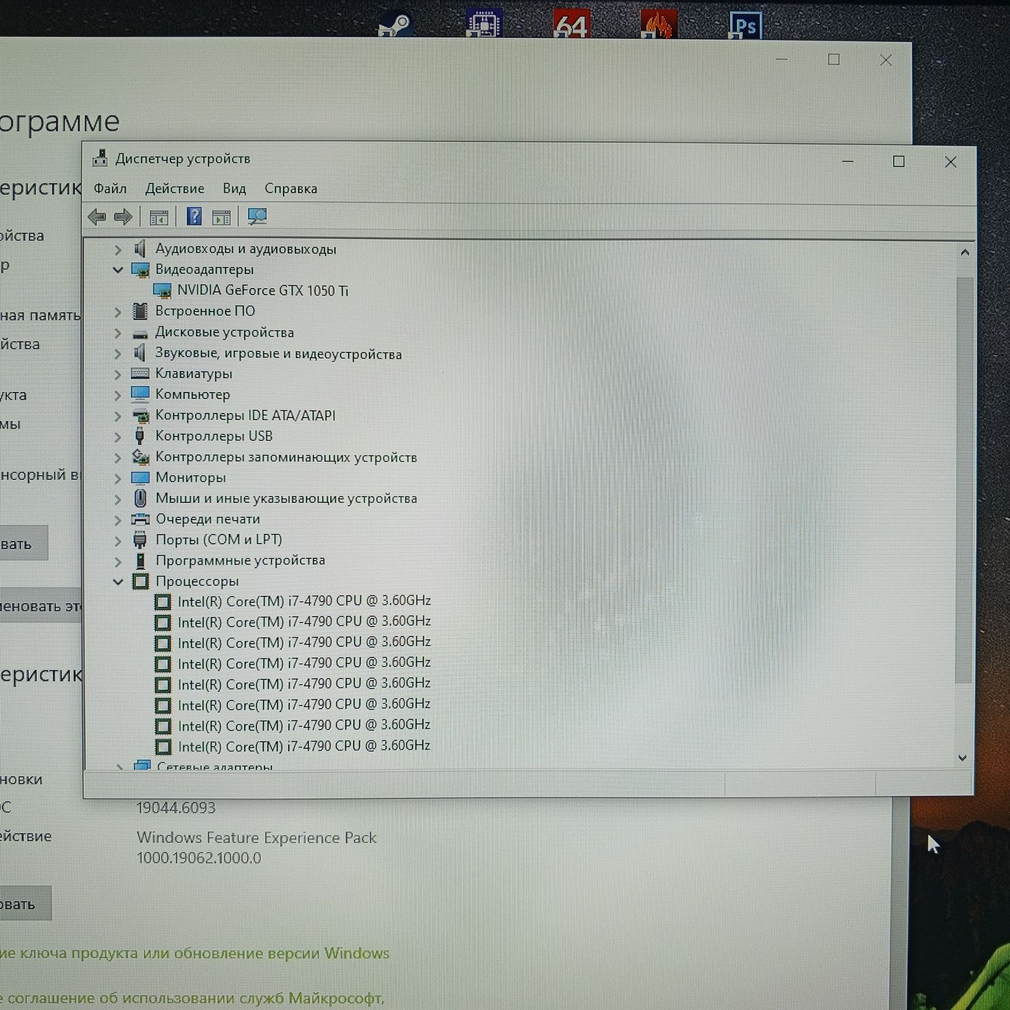Screen dimensions: 1010x1010
Task: Select Контроллеры USB tree item label
Action: [214, 436]
